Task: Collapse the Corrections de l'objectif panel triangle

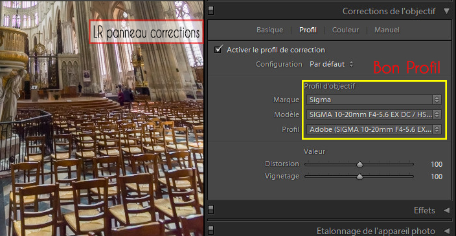Action: [x=446, y=11]
